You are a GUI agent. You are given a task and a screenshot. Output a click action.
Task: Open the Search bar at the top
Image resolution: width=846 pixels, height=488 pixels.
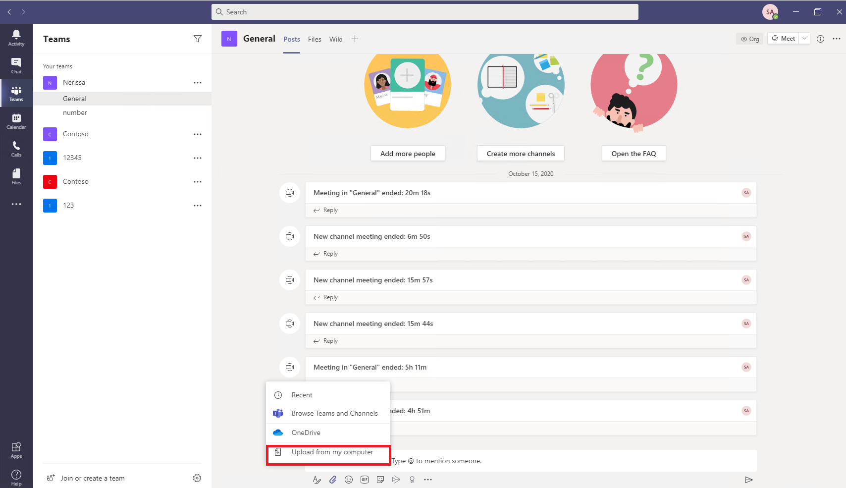click(424, 11)
